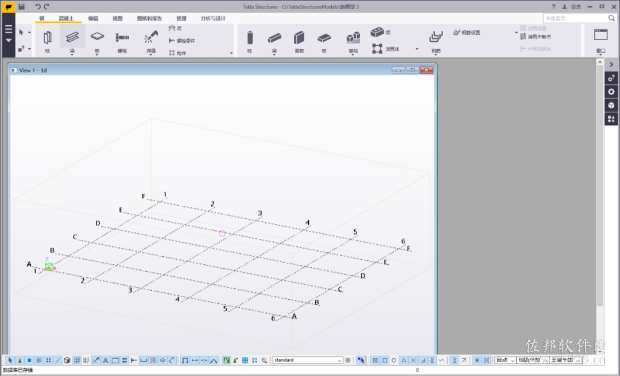Screen dimensions: 620x376
Task: Toggle the blue square select parts switch
Action: click(29, 360)
